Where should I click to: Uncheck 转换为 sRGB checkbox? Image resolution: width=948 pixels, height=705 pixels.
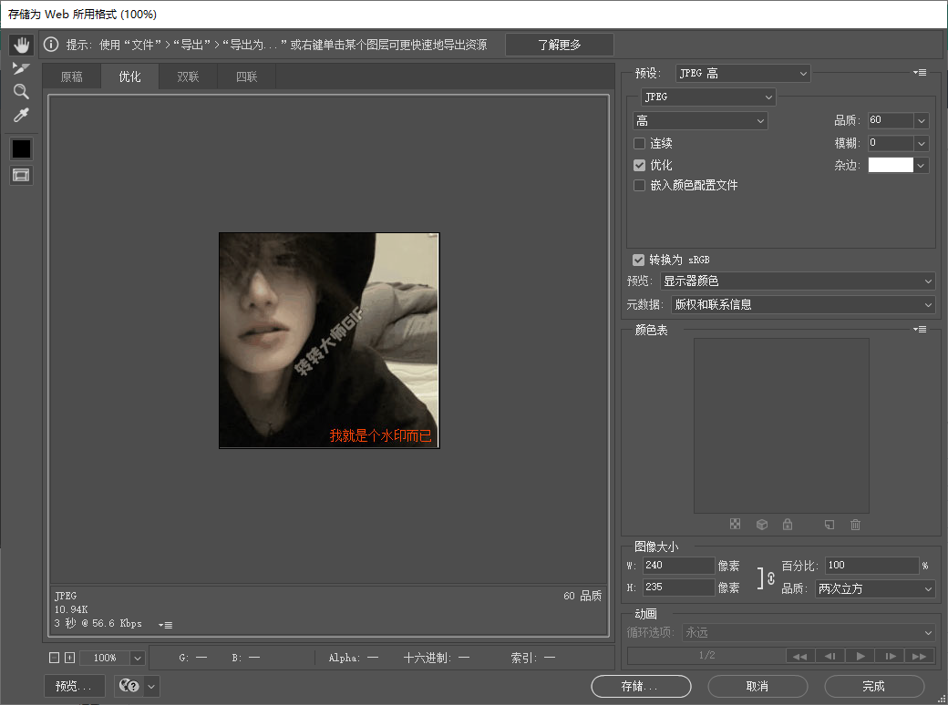coord(639,260)
